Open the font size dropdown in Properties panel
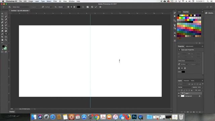Image resolution: width=215 pixels, height=121 pixels. tap(185, 64)
